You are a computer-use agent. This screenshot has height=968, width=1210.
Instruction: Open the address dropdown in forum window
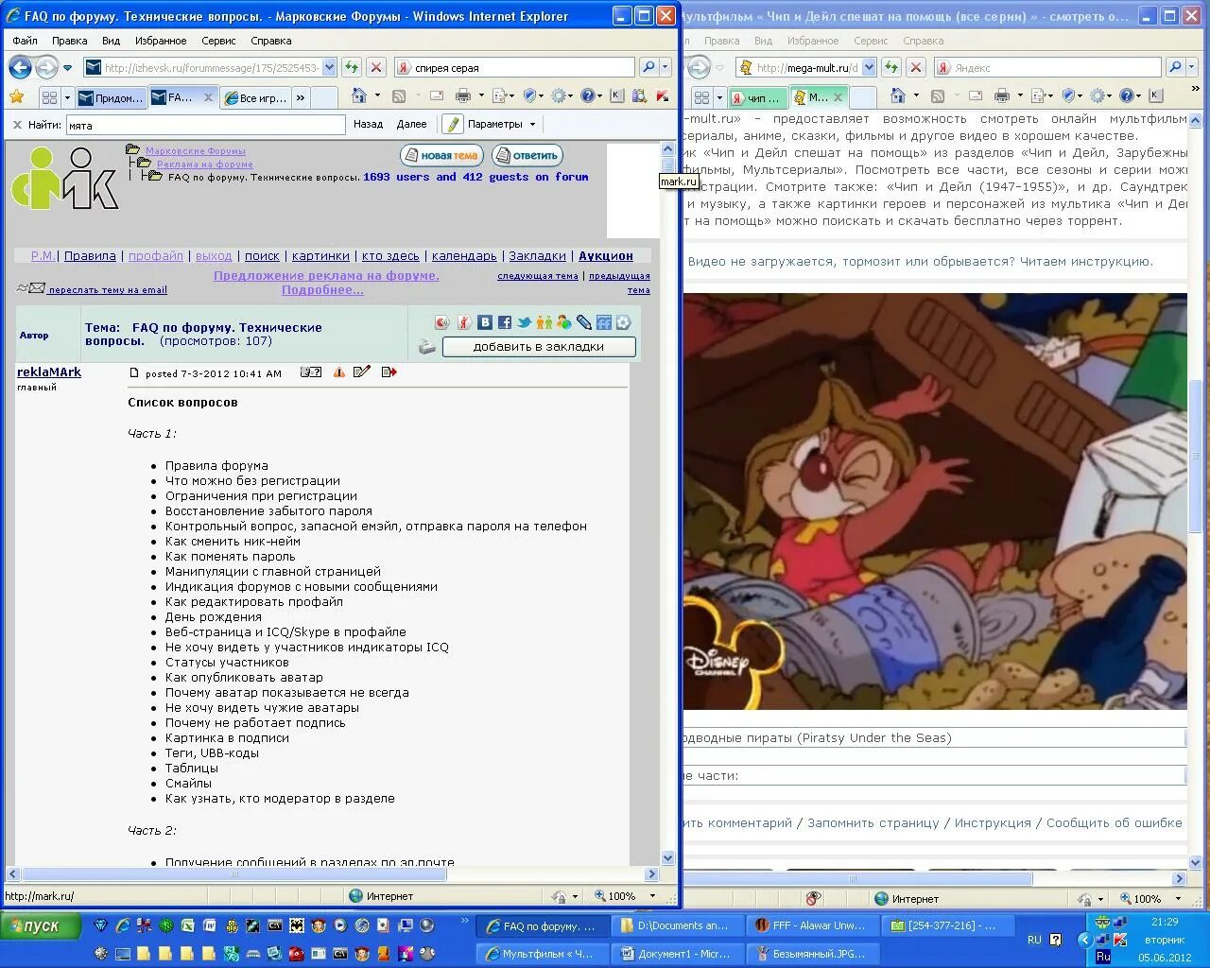329,67
